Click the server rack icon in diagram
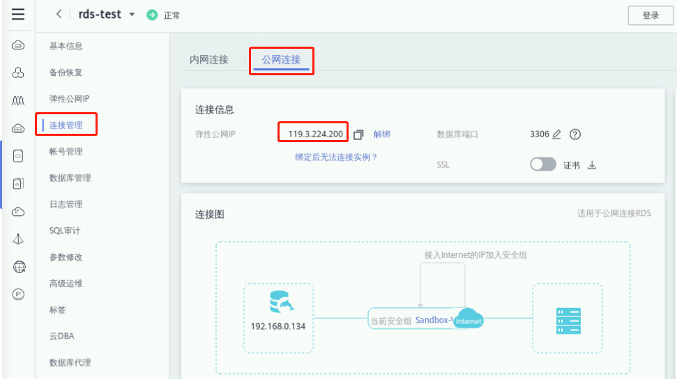Screen dimensions: 677x379 point(568,320)
